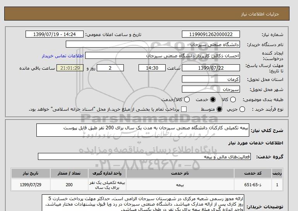Click the طبقه بندی موضوعی label
The image size is (298, 211).
pyautogui.click(x=263, y=99)
